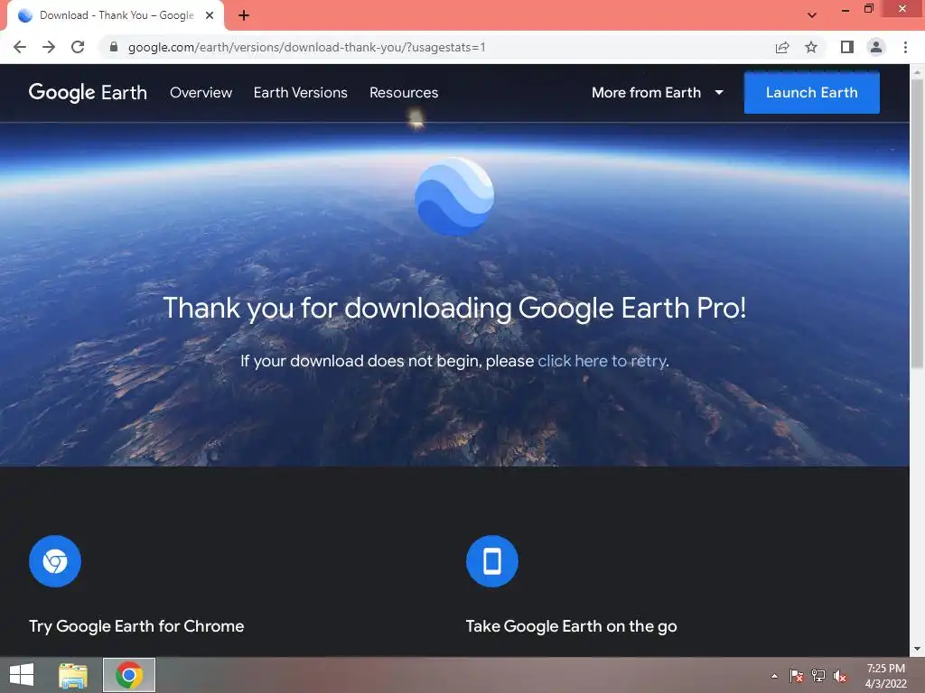Open the Resources nav item
This screenshot has height=693, width=925.
[x=404, y=93]
